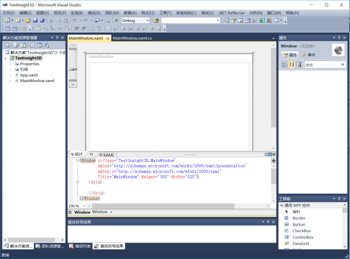Select ComboBox control in the toolbox
This screenshot has width=350, height=259.
303,237
